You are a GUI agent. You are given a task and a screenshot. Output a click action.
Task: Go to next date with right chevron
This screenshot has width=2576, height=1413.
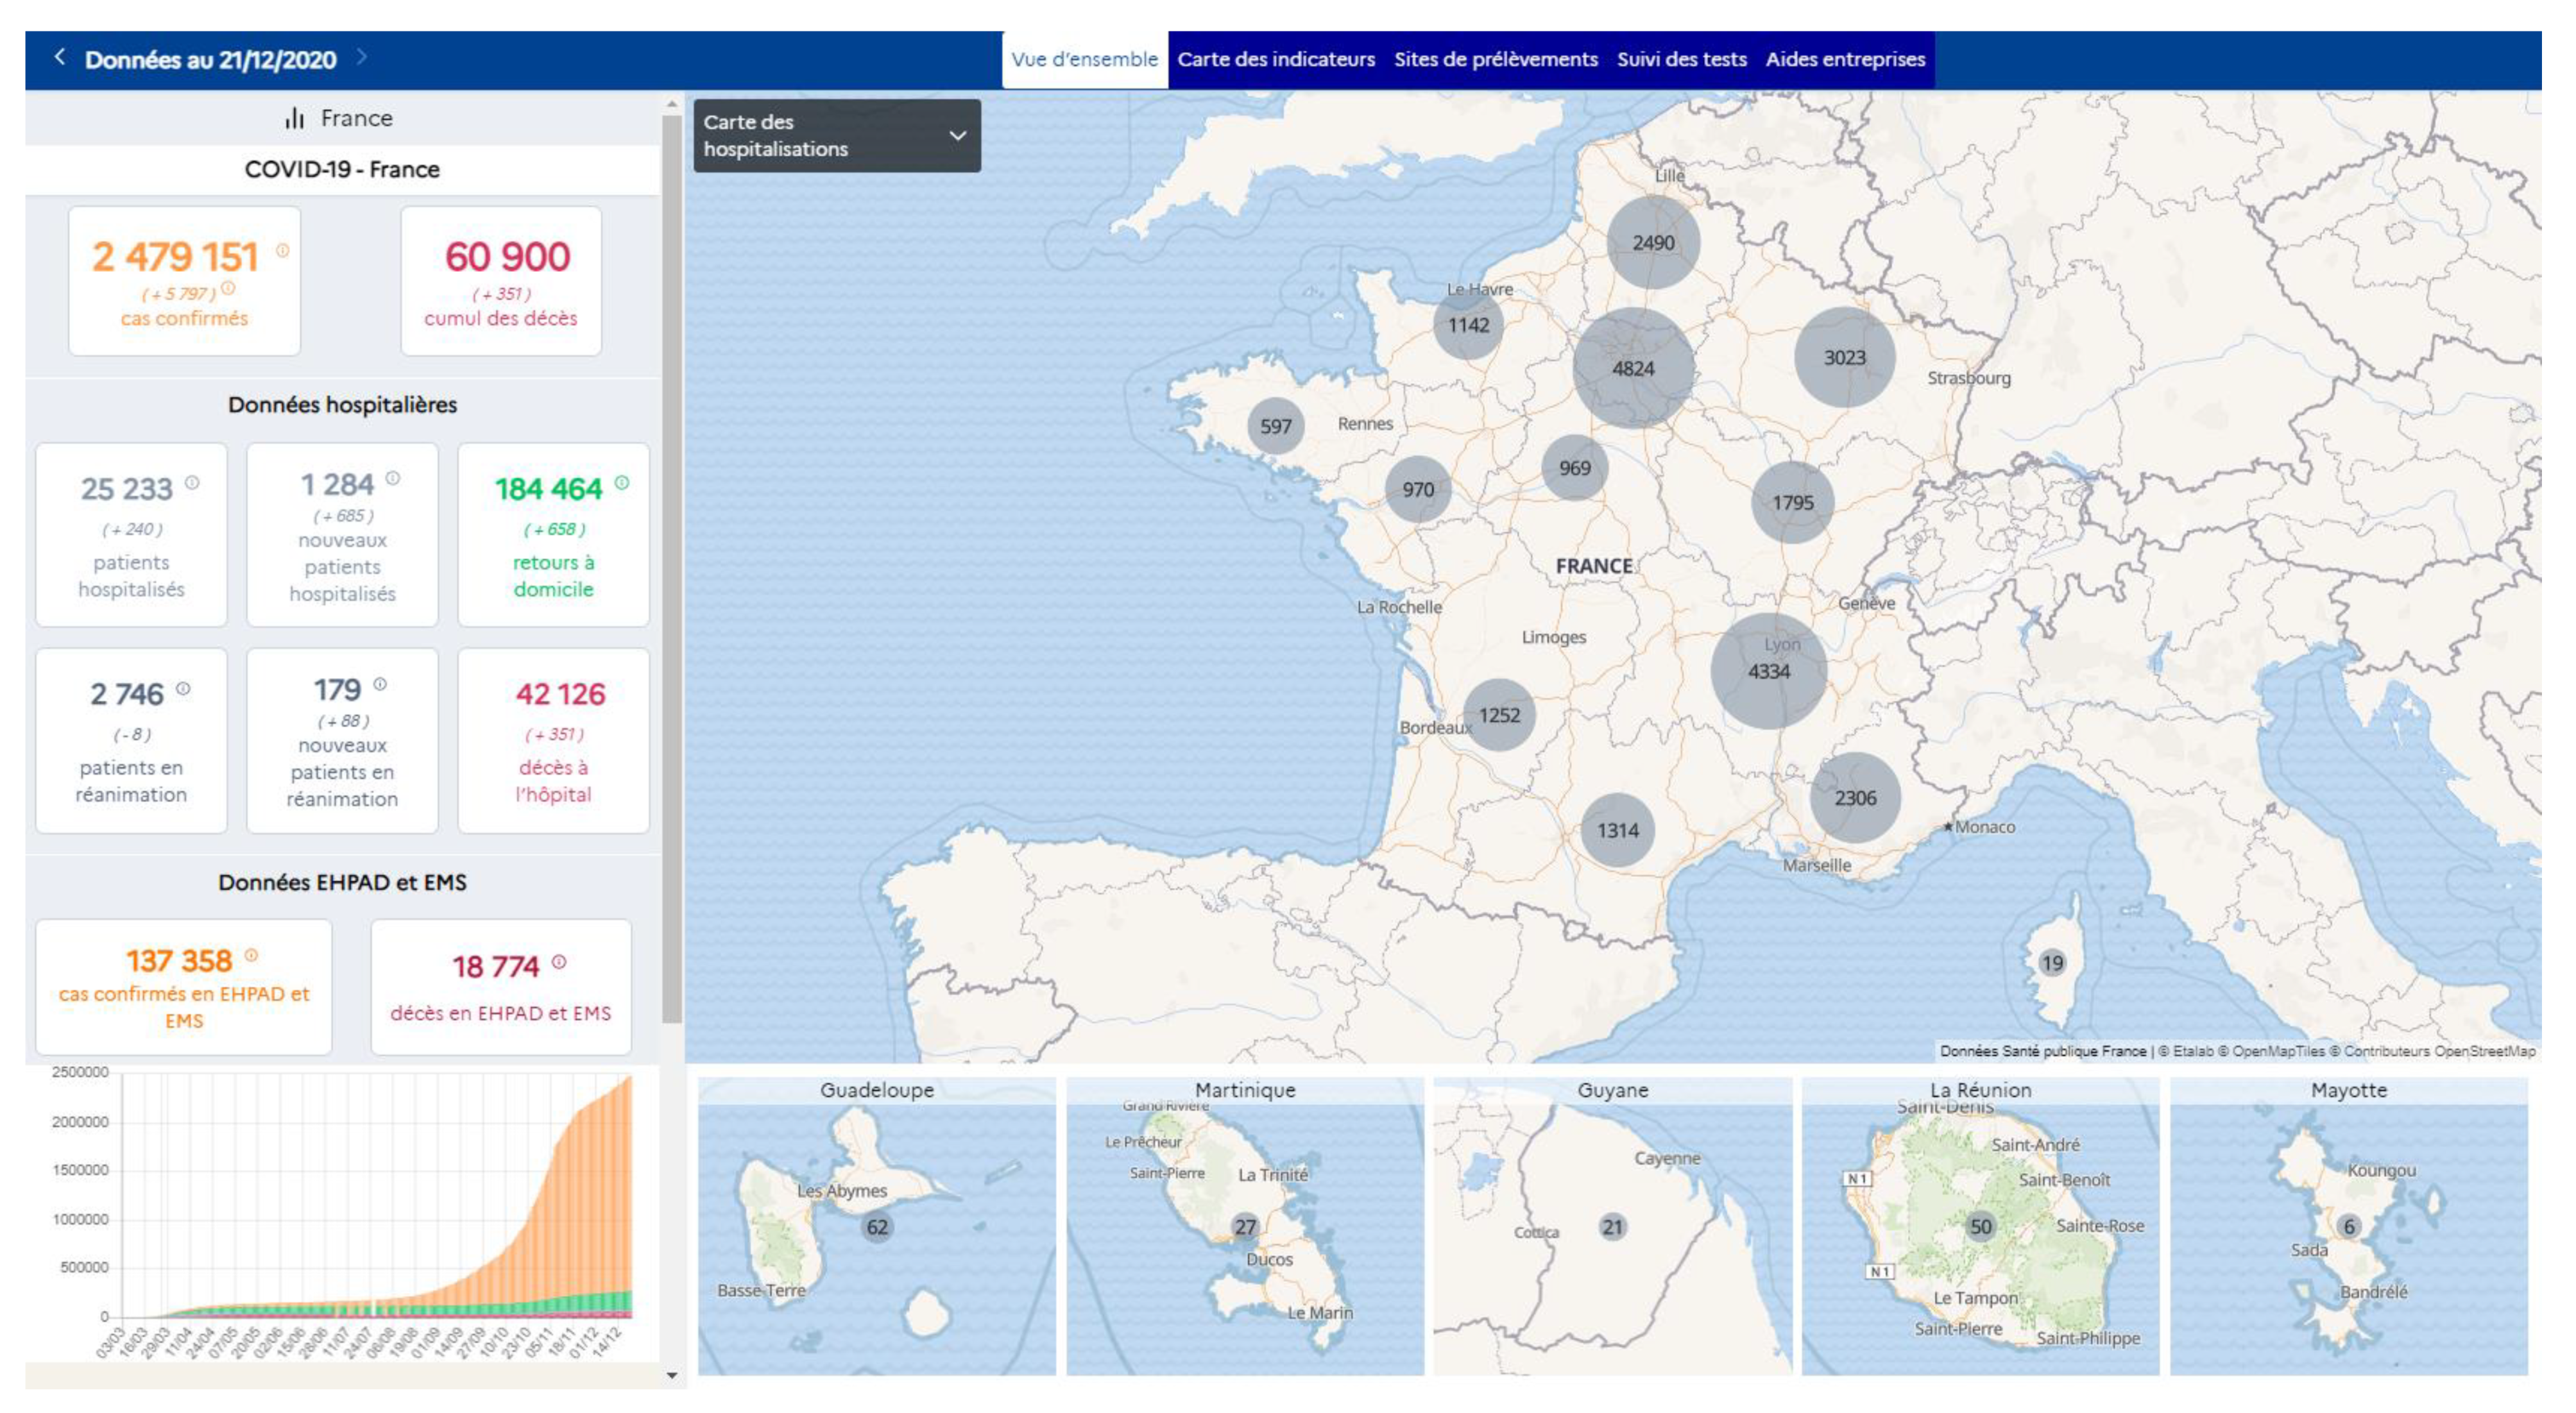pyautogui.click(x=362, y=57)
